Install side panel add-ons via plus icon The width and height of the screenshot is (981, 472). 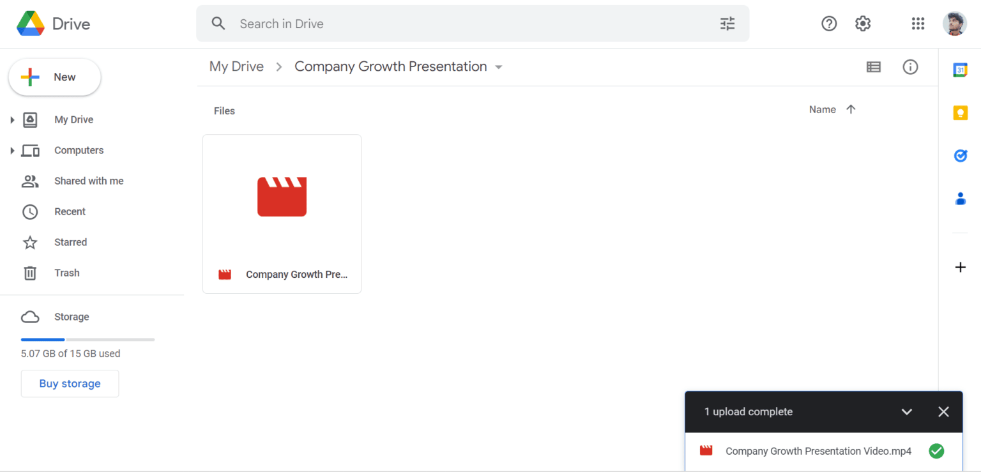[961, 267]
